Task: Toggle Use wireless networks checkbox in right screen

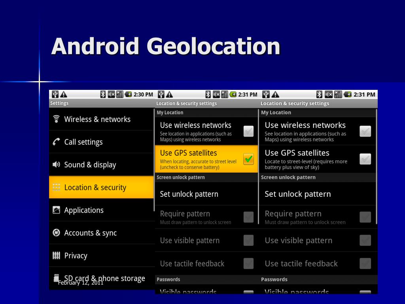Action: [365, 131]
